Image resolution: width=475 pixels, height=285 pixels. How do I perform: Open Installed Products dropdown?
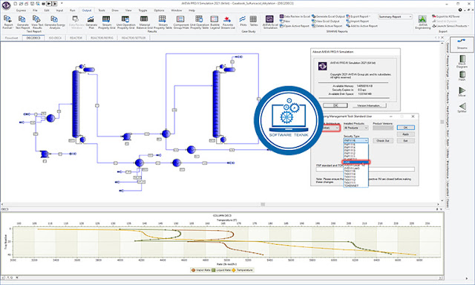click(x=356, y=128)
